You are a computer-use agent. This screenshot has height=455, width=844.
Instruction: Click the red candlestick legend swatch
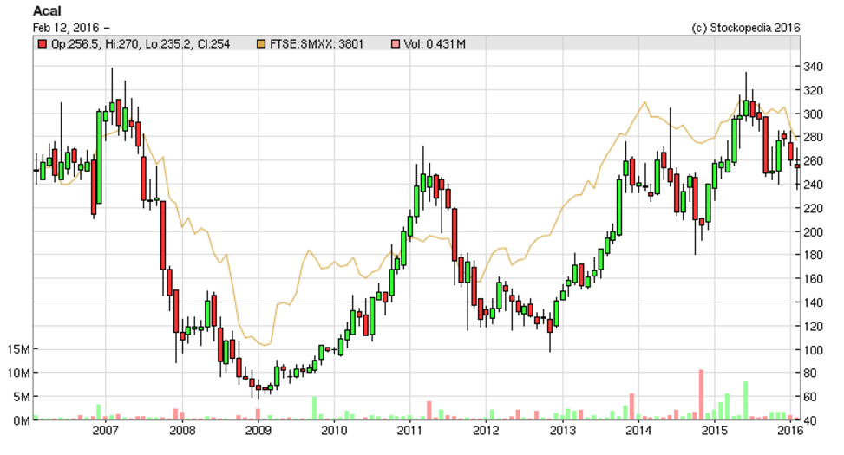(42, 43)
